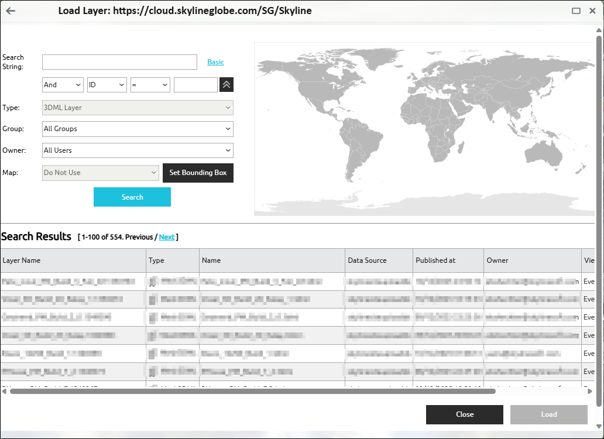Maximize the Load Layer dialog
Viewport: 604px width, 439px height.
point(576,11)
